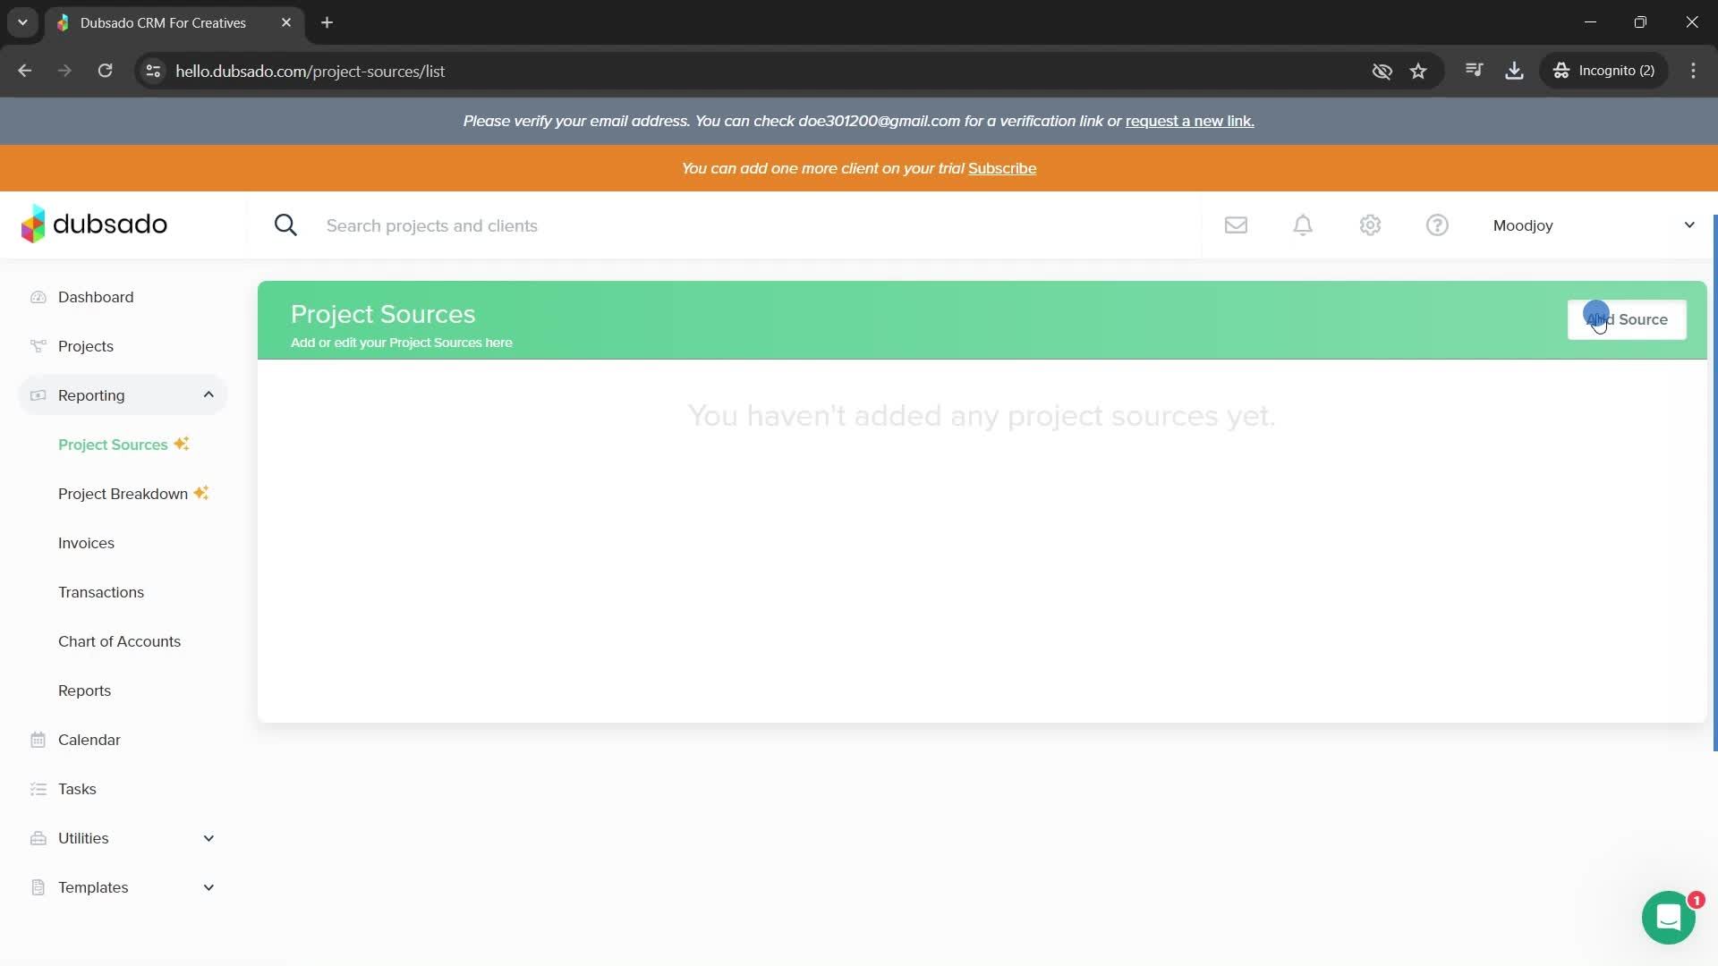Viewport: 1718px width, 966px height.
Task: Open Project Breakdown report
Action: tap(123, 494)
